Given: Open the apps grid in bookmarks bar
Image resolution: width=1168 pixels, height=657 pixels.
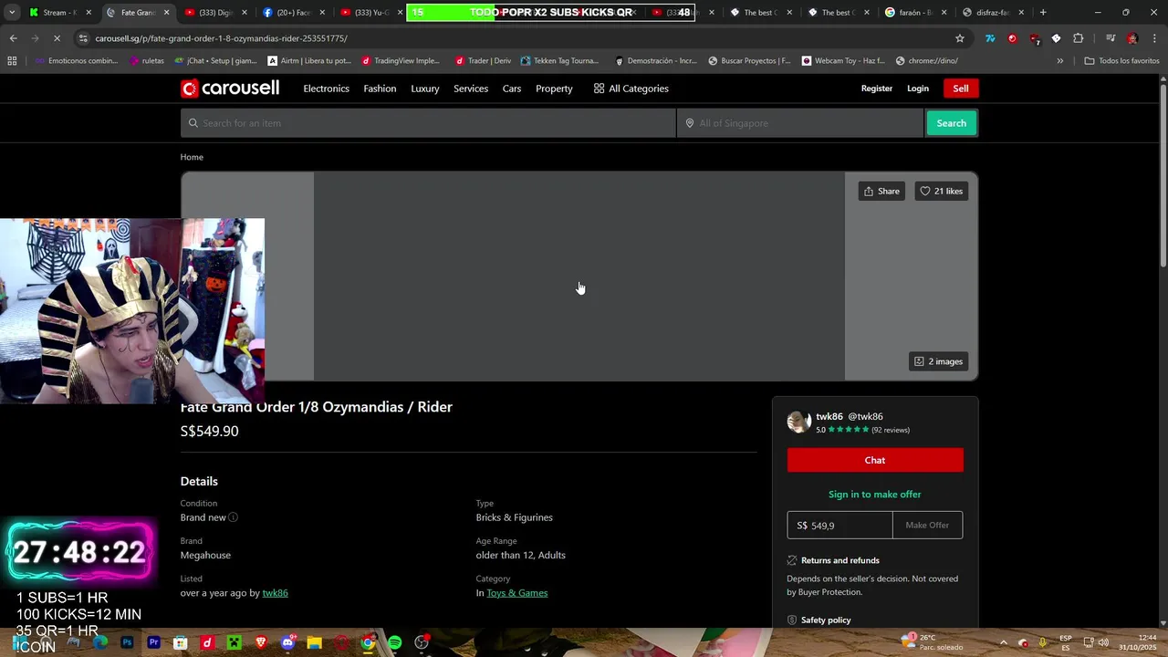Looking at the screenshot, I should [12, 61].
